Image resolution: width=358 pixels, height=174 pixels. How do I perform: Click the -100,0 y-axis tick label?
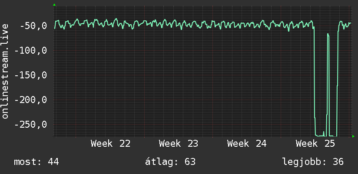(x=30, y=51)
